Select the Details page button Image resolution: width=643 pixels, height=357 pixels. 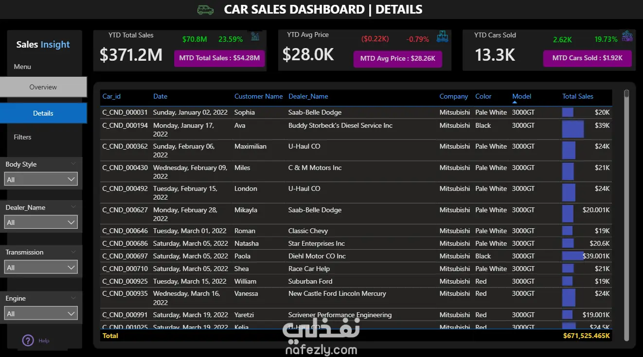pyautogui.click(x=43, y=113)
